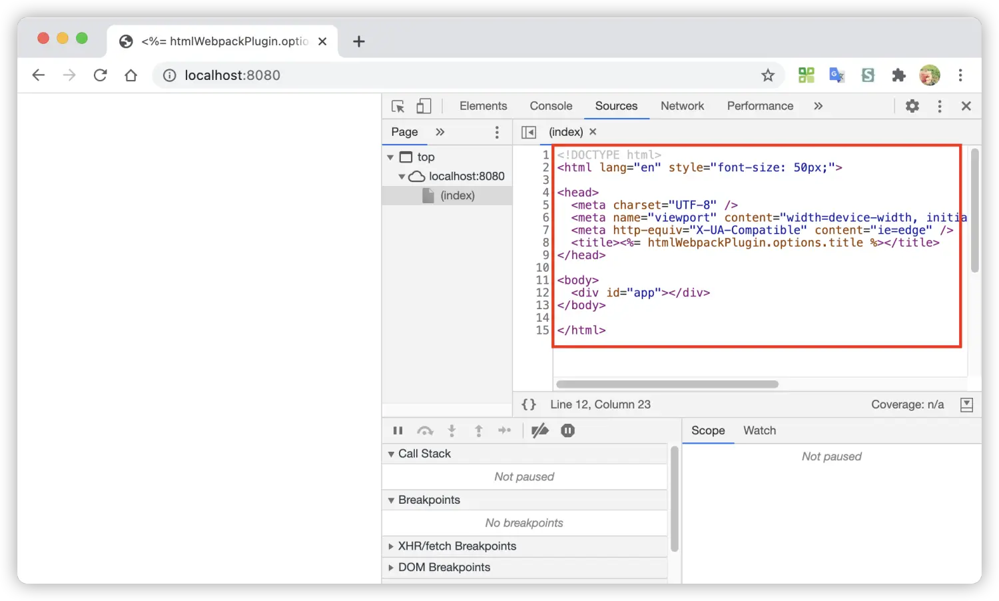Open a new browser tab
This screenshot has height=601, width=999.
pos(359,41)
